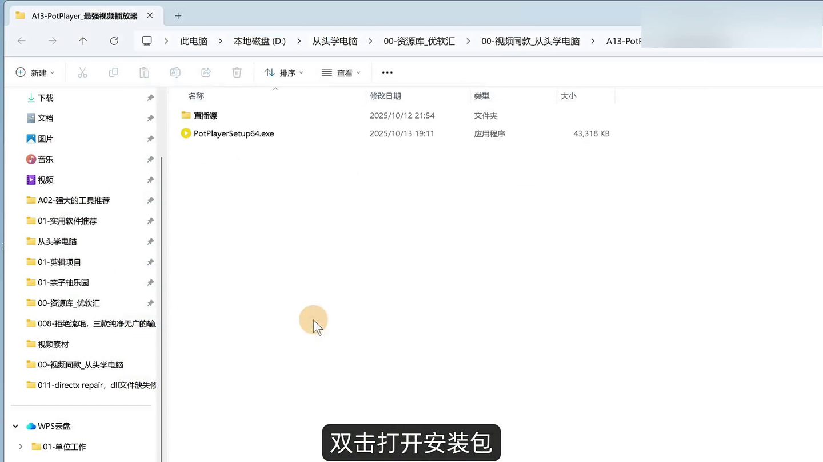The height and width of the screenshot is (462, 823).
Task: Expand chevron after 本地磁盘 (D:) breadcrumb
Action: [x=299, y=41]
